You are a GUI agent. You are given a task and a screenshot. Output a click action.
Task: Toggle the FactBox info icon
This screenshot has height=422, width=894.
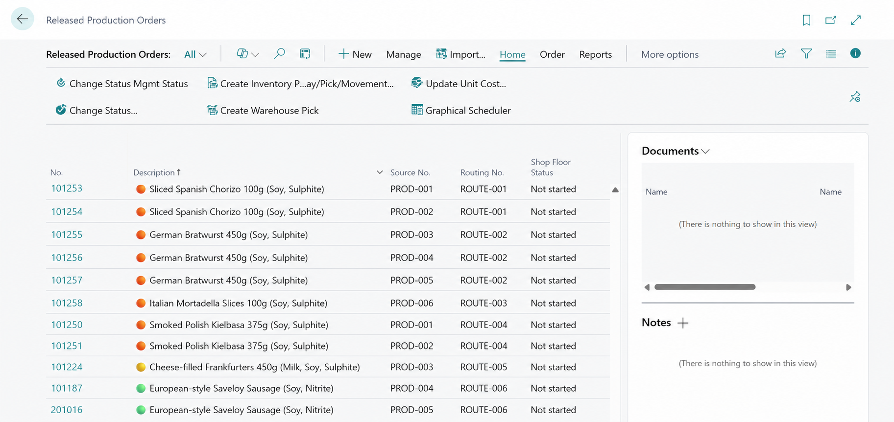pos(855,53)
